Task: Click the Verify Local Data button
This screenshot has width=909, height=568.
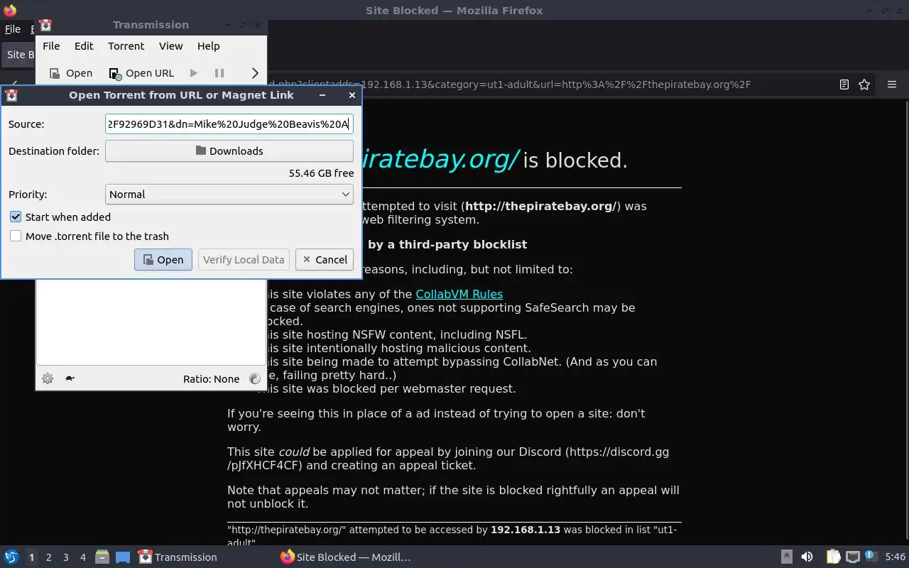Action: [244, 259]
